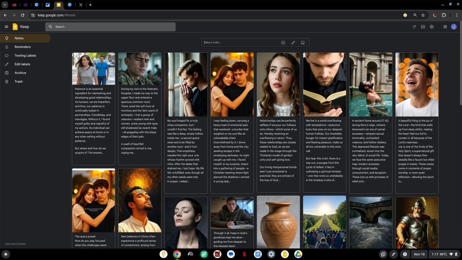Open the Google apps grid launcher
462x260 pixels.
(x=445, y=27)
